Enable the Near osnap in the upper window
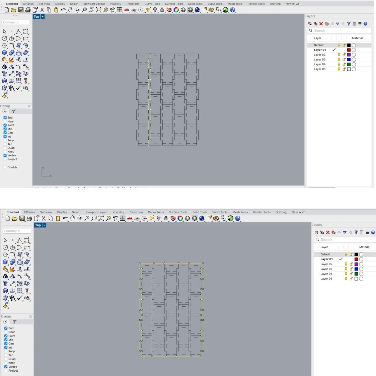This screenshot has height=376, width=376. [5, 122]
